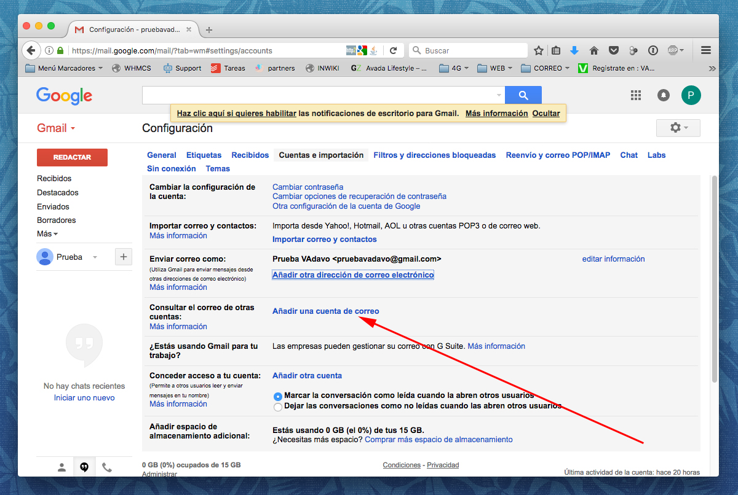738x495 pixels.
Task: Click the settings page vertical scrollbar
Action: [713, 279]
